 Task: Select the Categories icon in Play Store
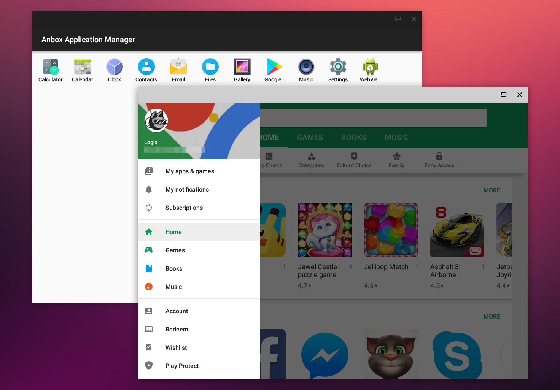pyautogui.click(x=311, y=160)
